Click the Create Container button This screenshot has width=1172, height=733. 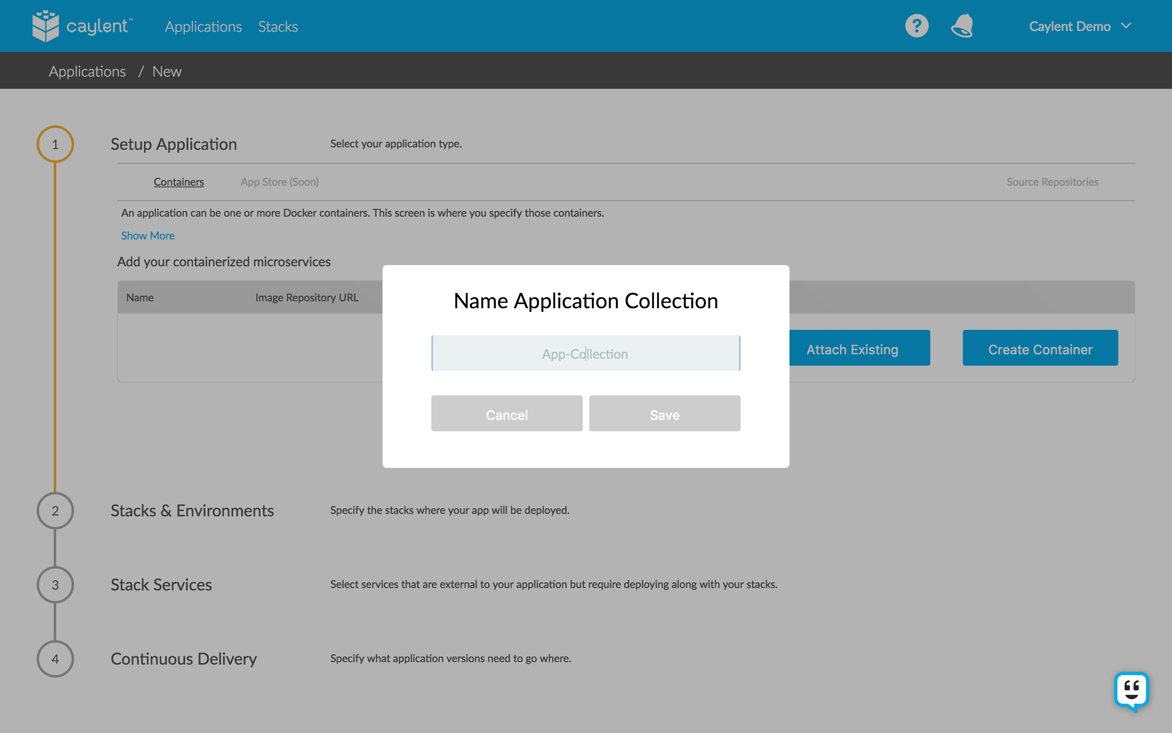(1040, 349)
